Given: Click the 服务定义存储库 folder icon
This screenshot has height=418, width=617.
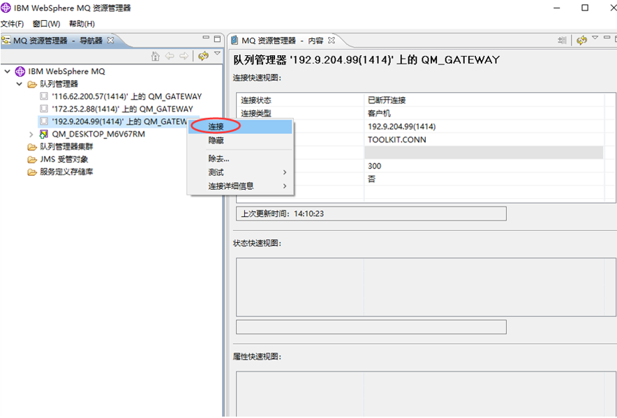Looking at the screenshot, I should point(32,172).
